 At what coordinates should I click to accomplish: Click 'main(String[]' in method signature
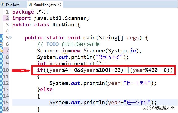click(103, 38)
